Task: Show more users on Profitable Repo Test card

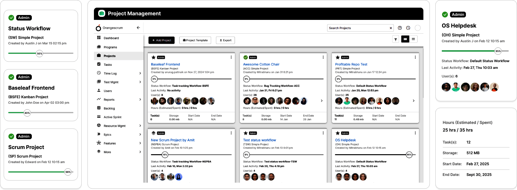Action: pyautogui.click(x=414, y=101)
